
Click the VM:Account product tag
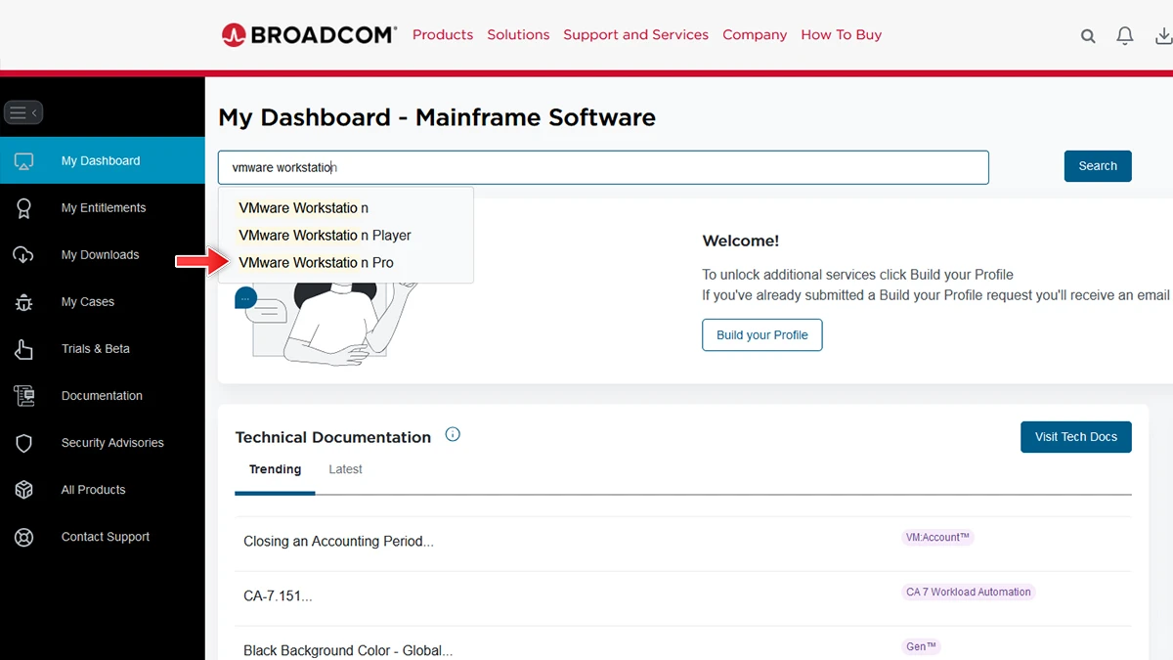pyautogui.click(x=937, y=537)
